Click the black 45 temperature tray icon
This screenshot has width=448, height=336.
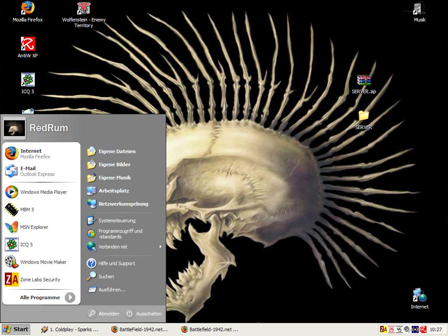pyautogui.click(x=399, y=329)
